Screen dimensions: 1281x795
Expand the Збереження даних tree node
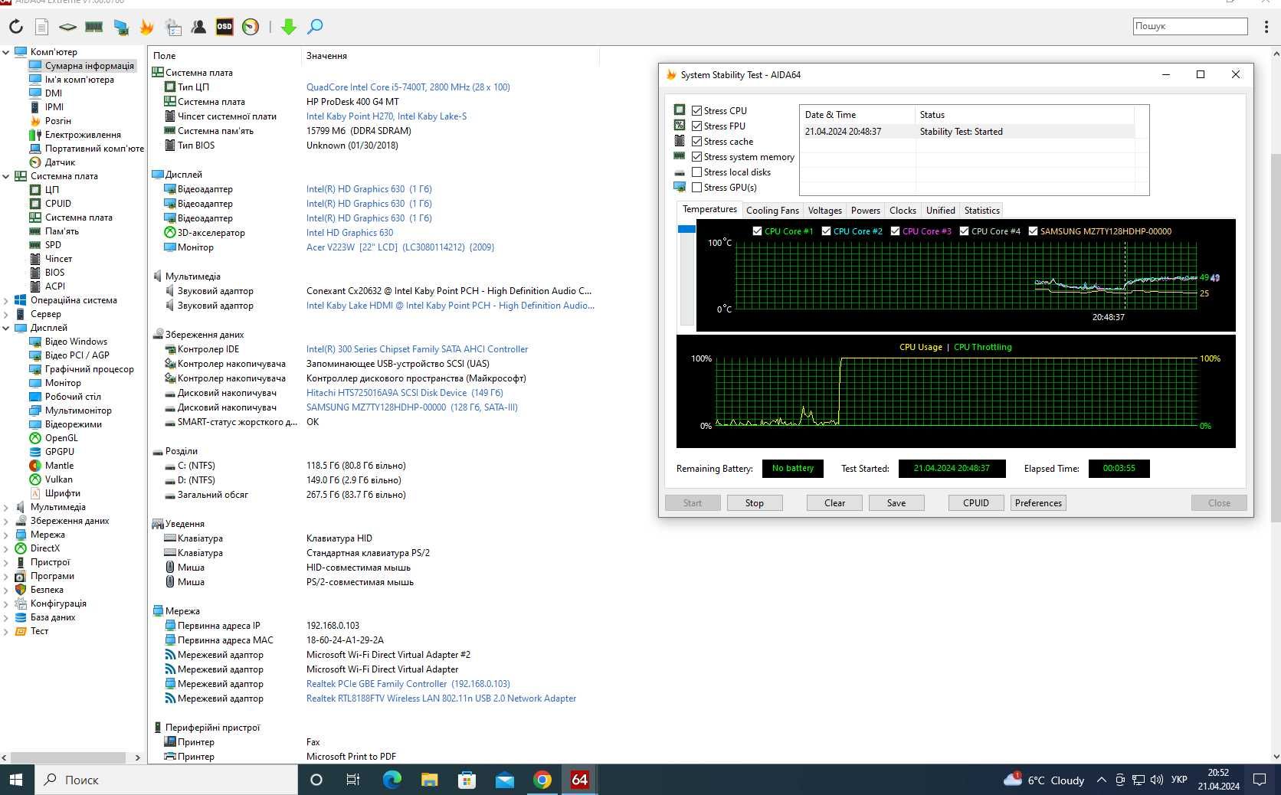[6, 521]
